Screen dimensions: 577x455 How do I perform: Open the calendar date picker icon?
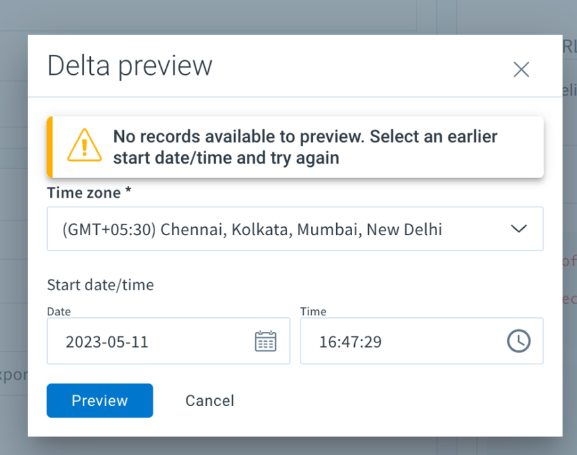pyautogui.click(x=265, y=341)
